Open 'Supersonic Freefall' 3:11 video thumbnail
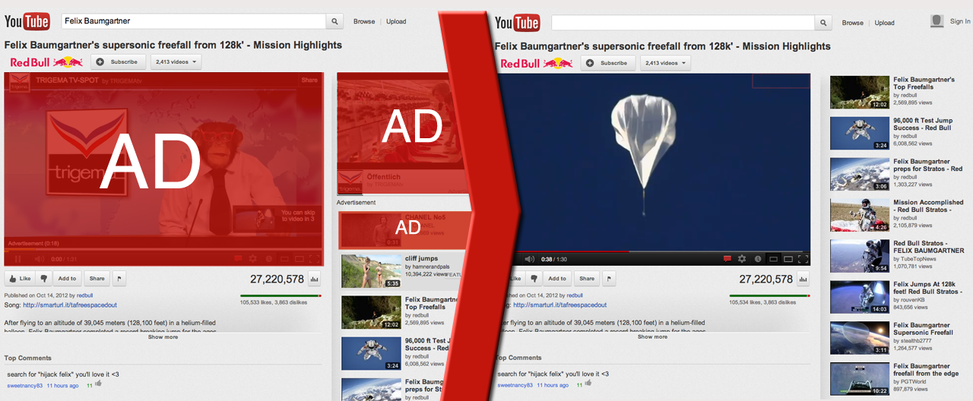Viewport: 973px width, 401px height. [860, 338]
